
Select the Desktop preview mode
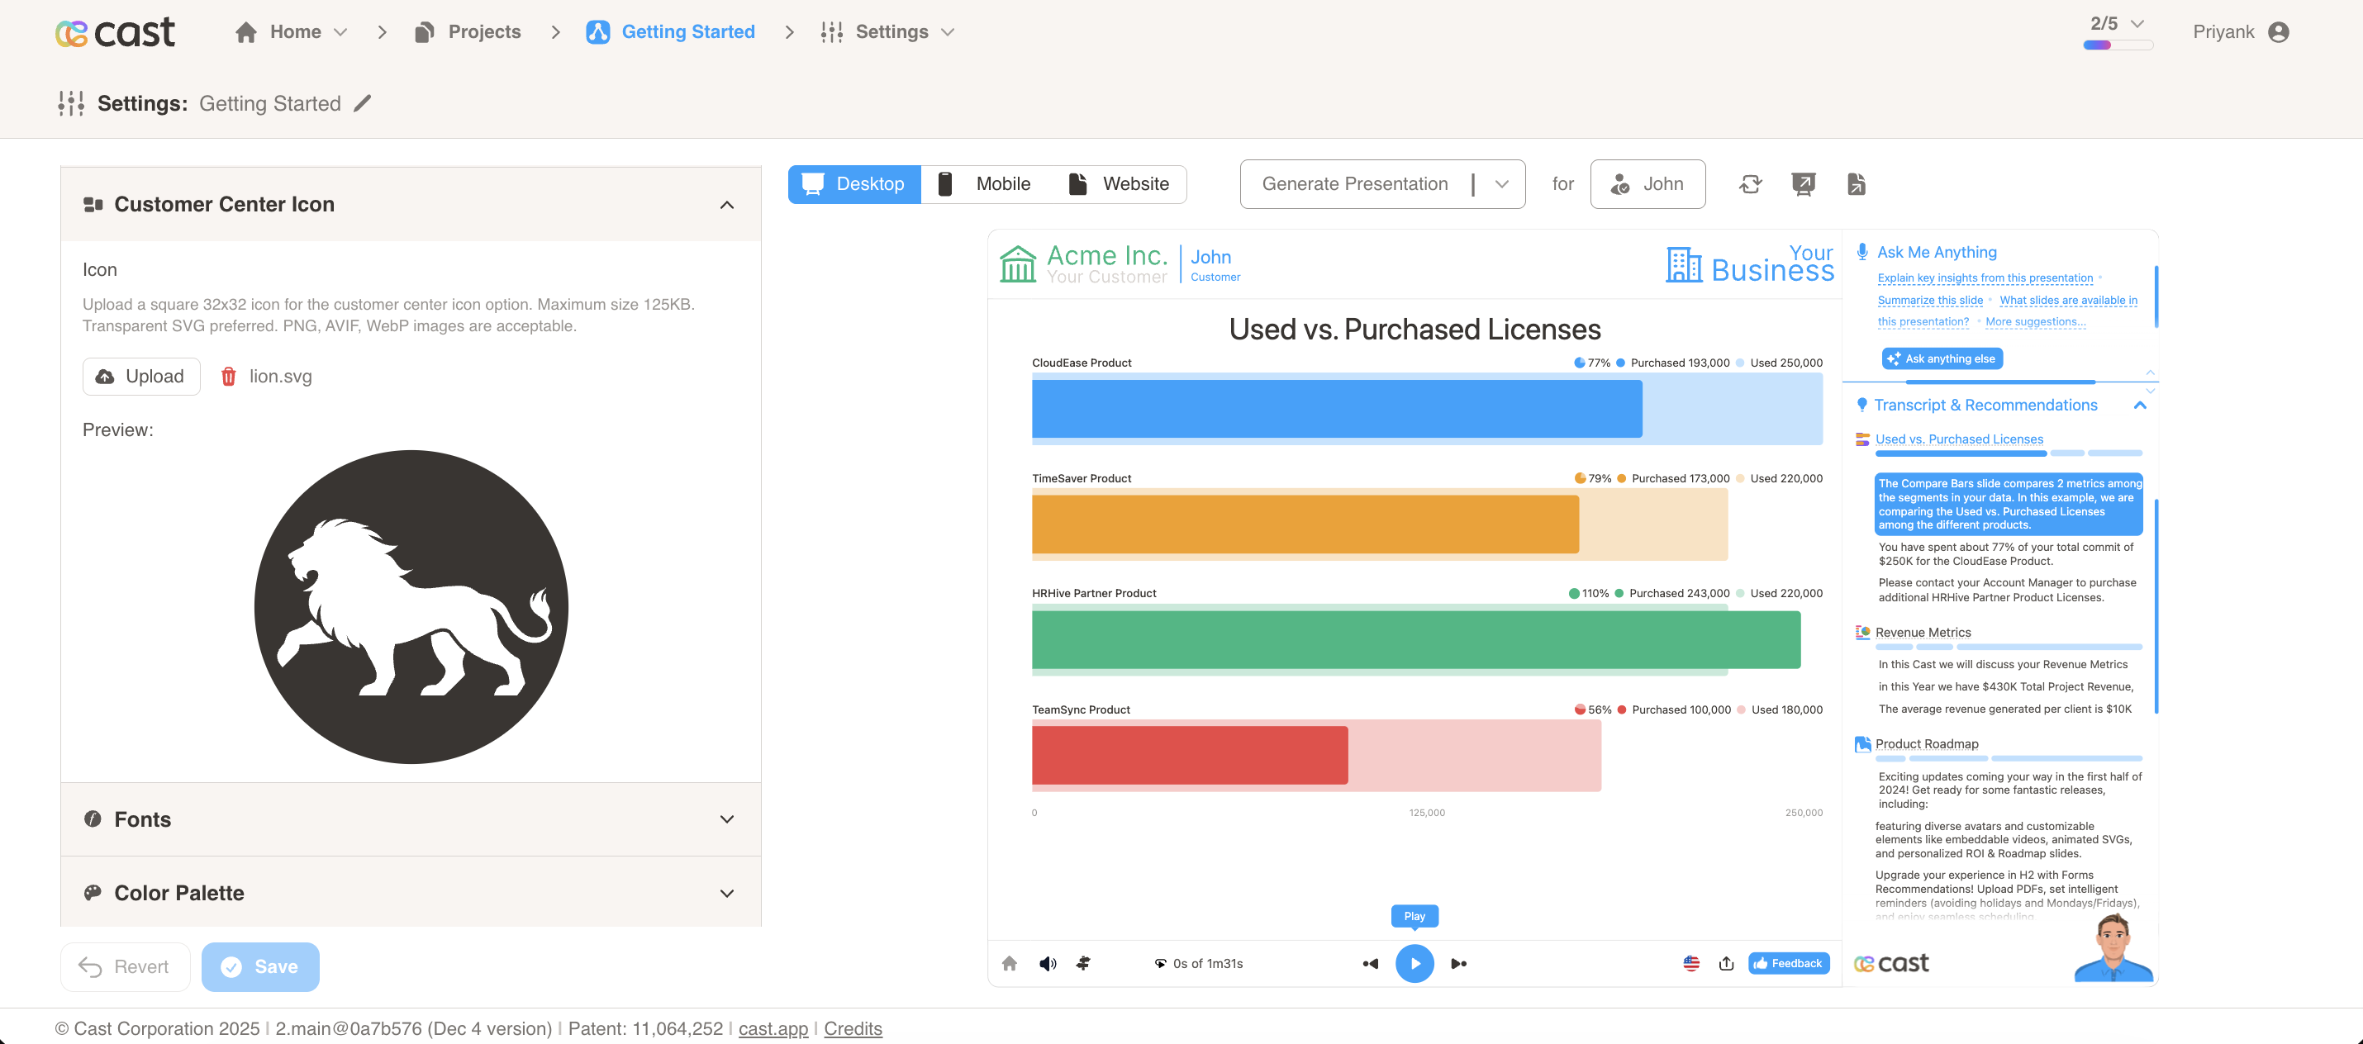pos(853,184)
